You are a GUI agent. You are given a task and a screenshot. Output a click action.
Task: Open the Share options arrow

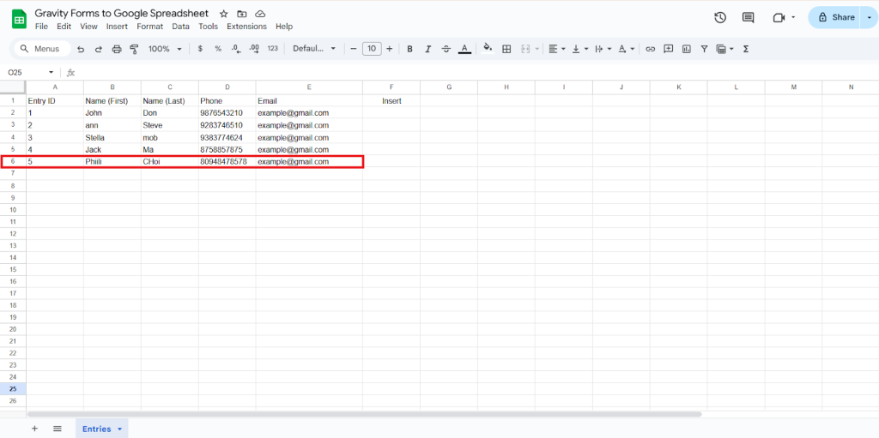[x=869, y=17]
